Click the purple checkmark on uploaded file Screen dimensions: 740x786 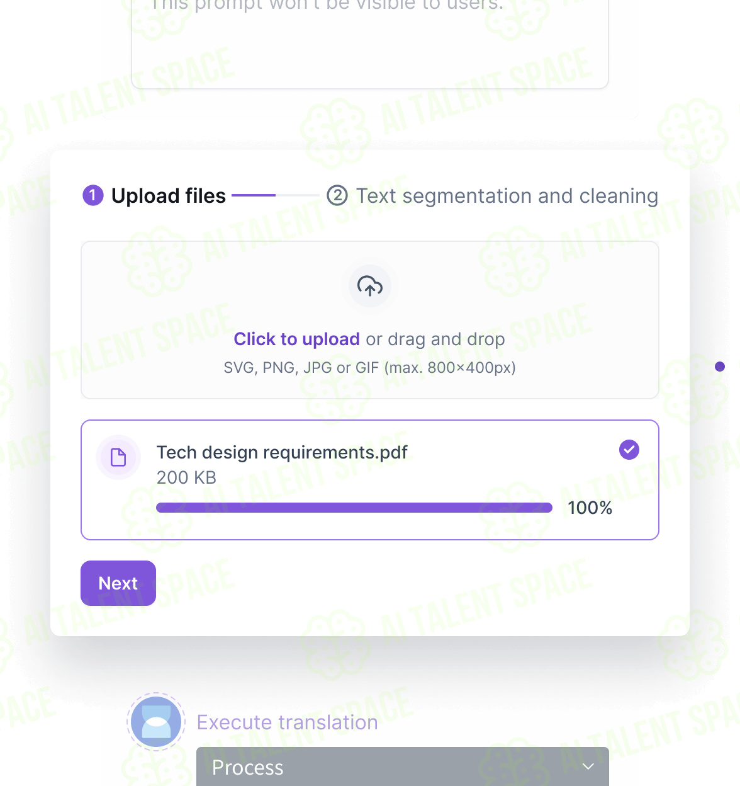(629, 450)
